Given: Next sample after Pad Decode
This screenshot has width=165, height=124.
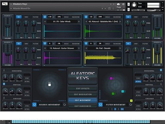Looking at the screenshot, I should tap(120, 48).
